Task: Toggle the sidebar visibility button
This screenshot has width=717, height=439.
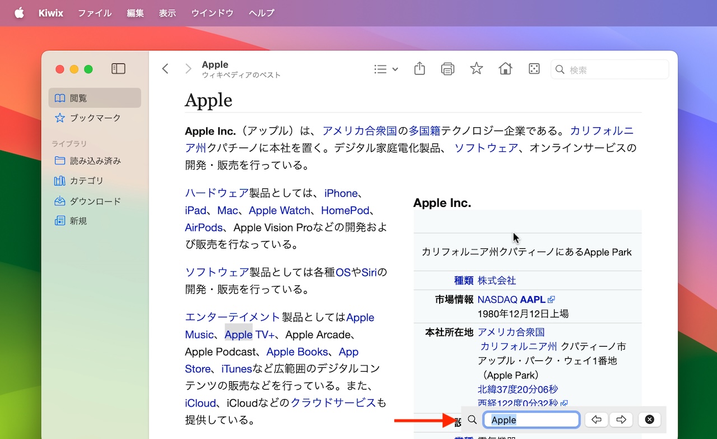Action: click(x=118, y=69)
